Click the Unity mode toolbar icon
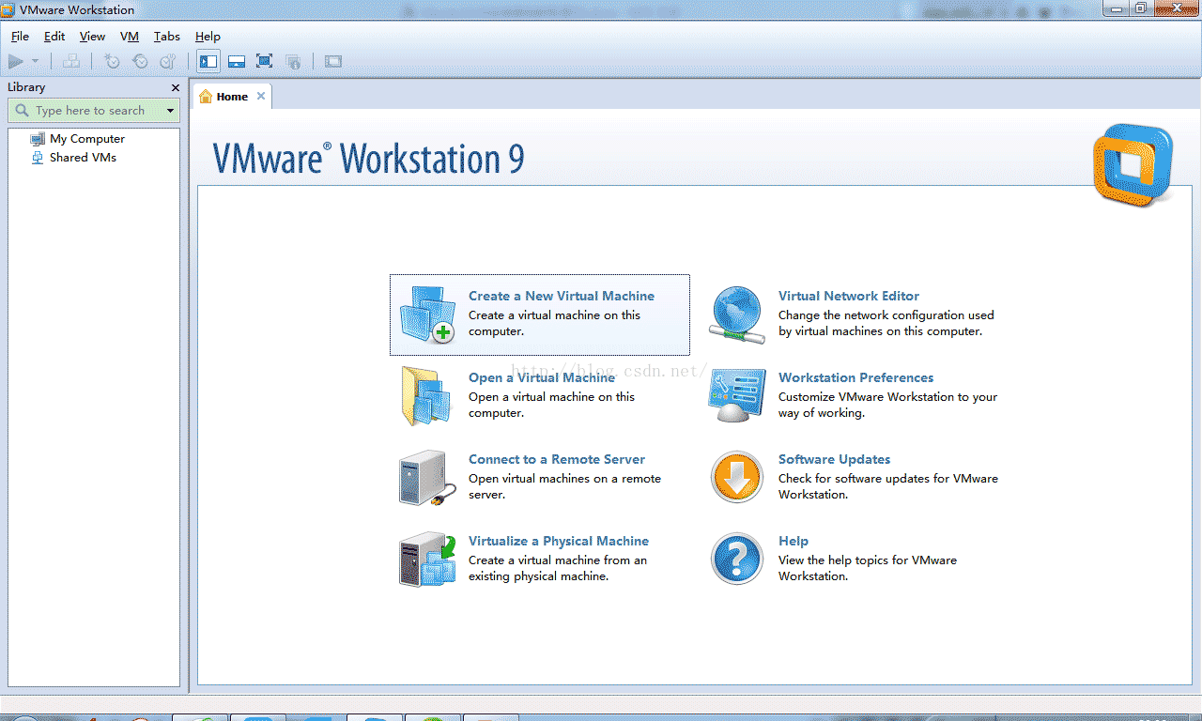This screenshot has height=721, width=1202. pos(293,62)
